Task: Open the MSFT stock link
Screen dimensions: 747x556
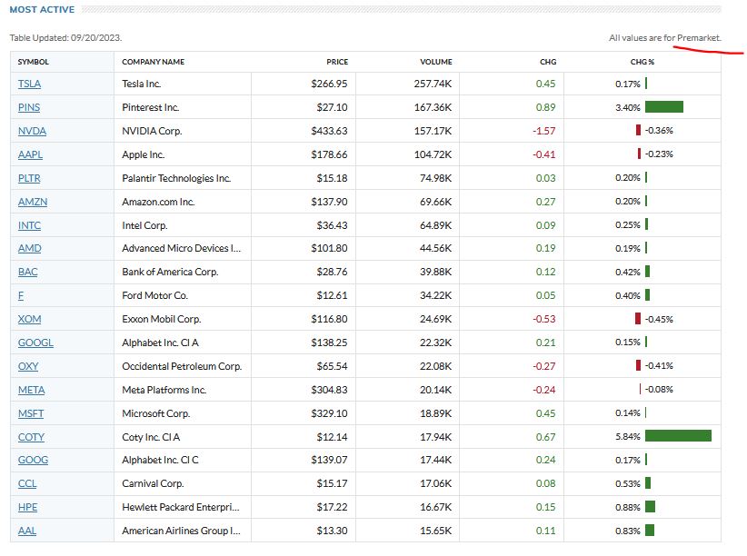Action: pyautogui.click(x=31, y=413)
